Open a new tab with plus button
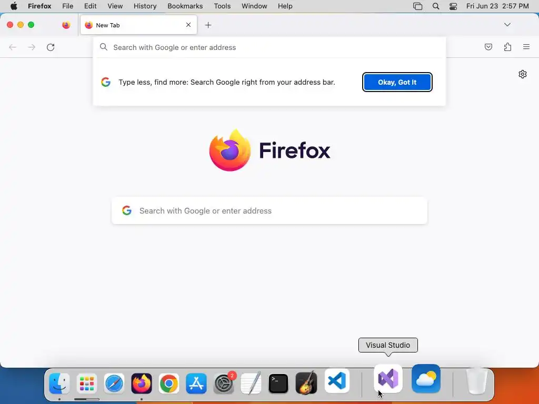The image size is (539, 404). (208, 25)
